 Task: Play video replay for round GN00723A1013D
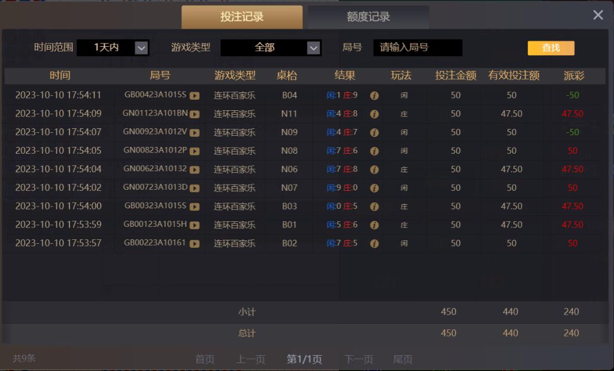(x=195, y=188)
